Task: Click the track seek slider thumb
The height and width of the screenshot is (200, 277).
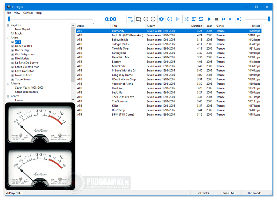Action: [x=9, y=19]
